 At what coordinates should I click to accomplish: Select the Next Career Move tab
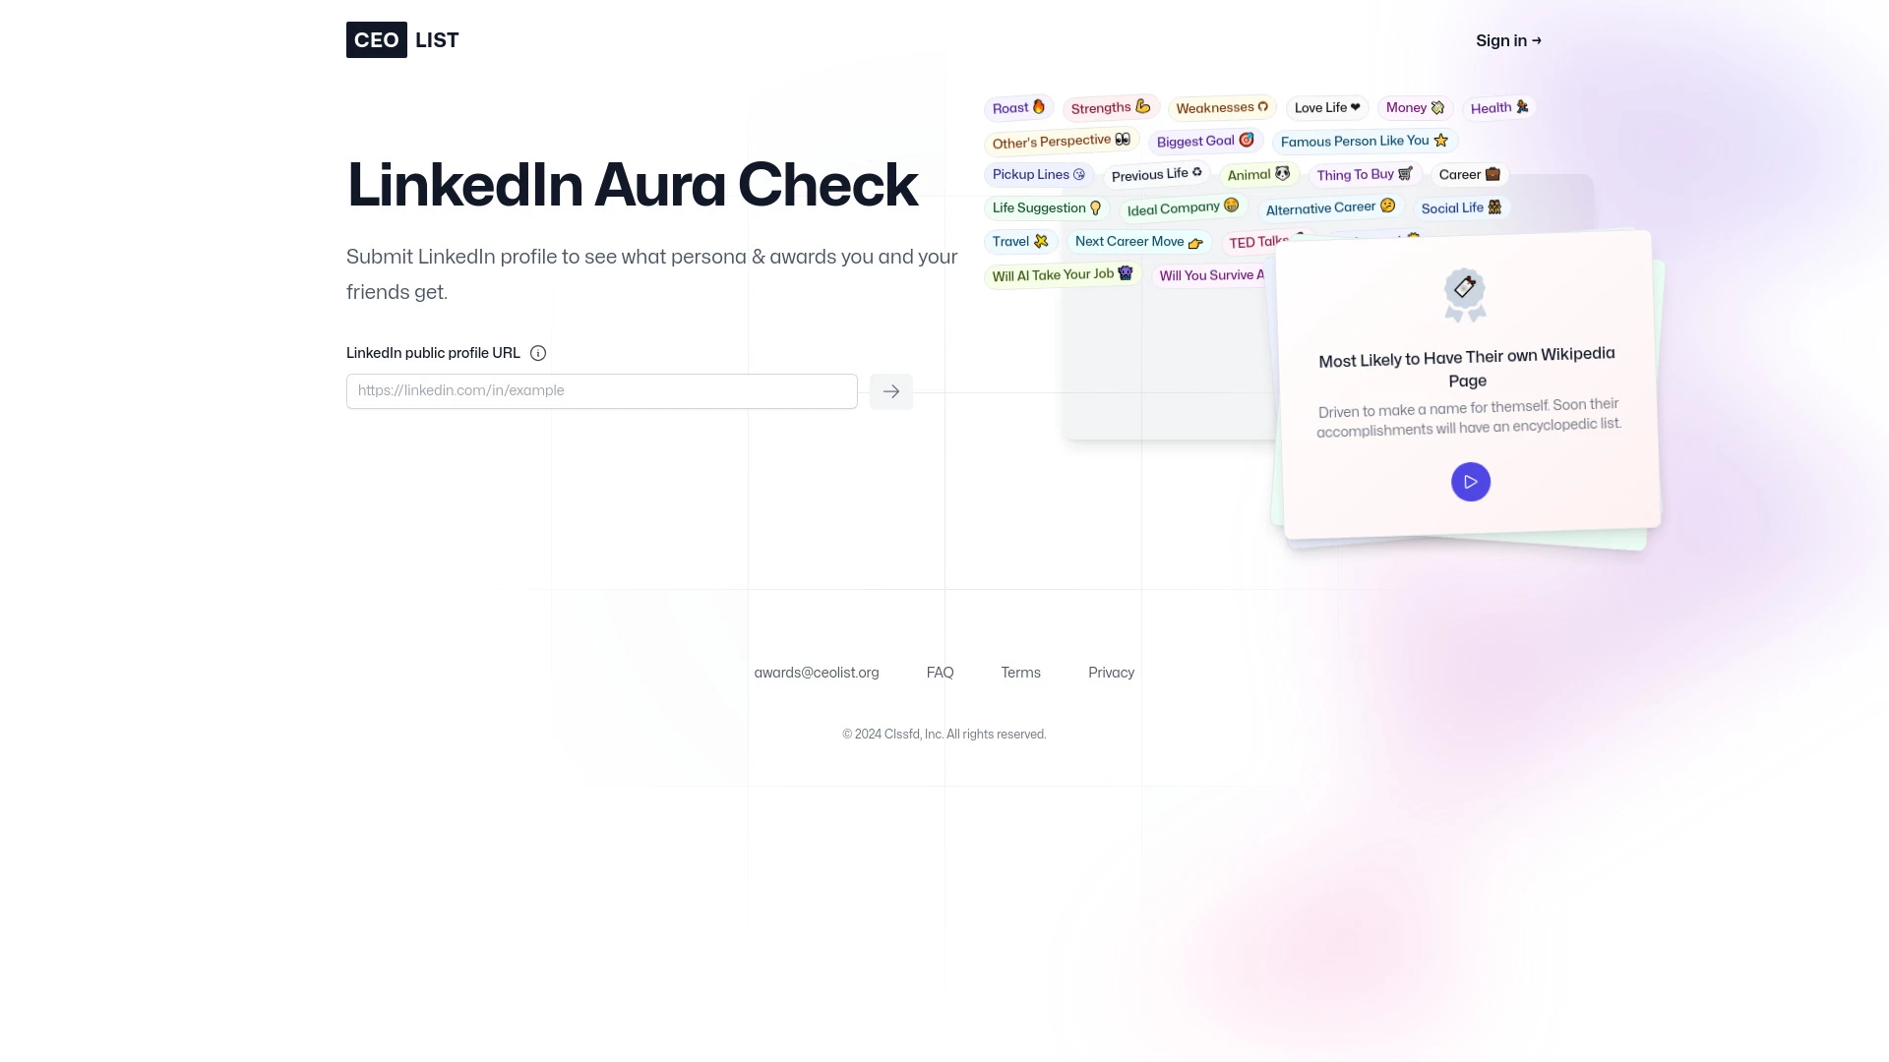point(1136,241)
